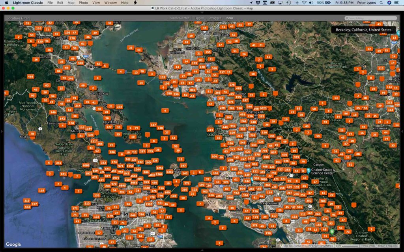Open the calendar menu bar icon
This screenshot has height=252, width=404.
[x=265, y=3]
